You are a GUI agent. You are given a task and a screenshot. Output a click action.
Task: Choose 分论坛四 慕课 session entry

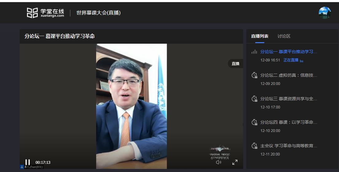tap(288, 122)
